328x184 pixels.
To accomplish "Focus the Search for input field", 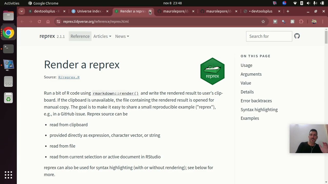I will coord(269,36).
